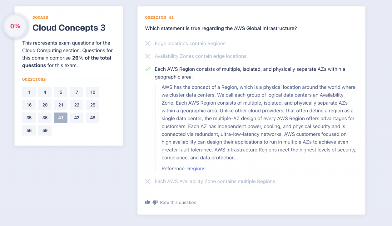Click the thumbs down rating icon
Image resolution: width=392 pixels, height=226 pixels.
coord(155,202)
